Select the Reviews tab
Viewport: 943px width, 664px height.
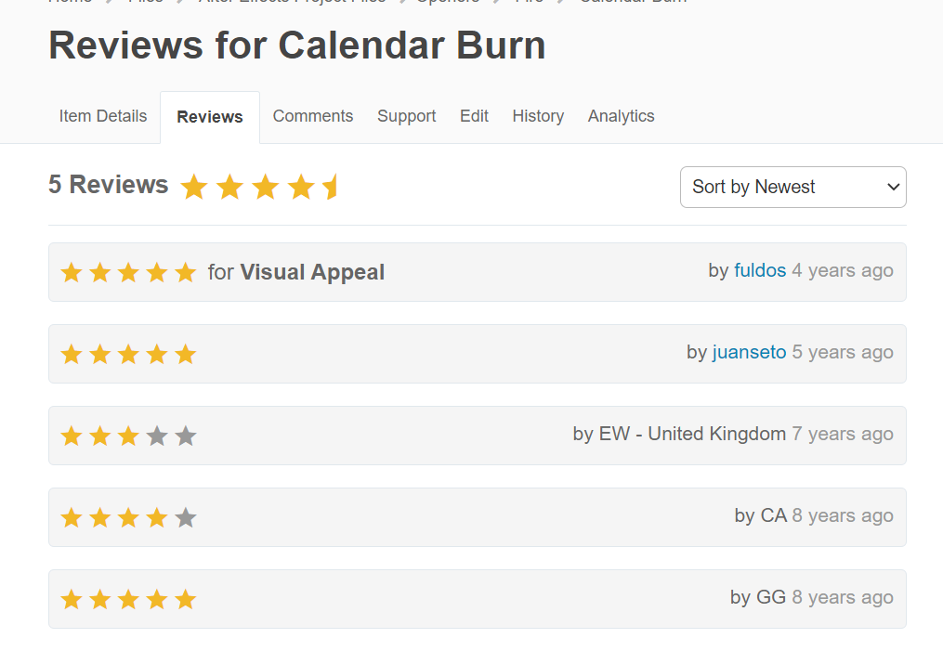click(x=210, y=117)
